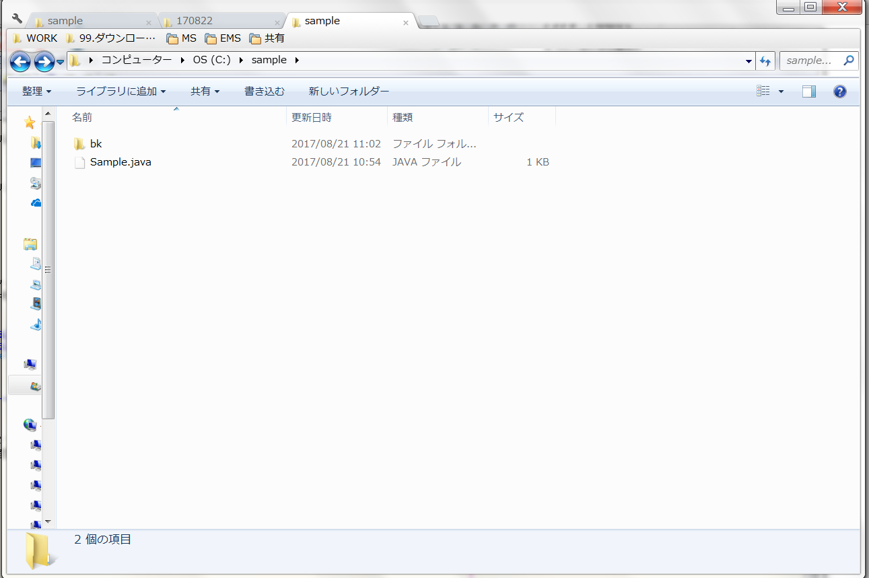
Task: Click the Favorites star in sidebar
Action: [30, 122]
